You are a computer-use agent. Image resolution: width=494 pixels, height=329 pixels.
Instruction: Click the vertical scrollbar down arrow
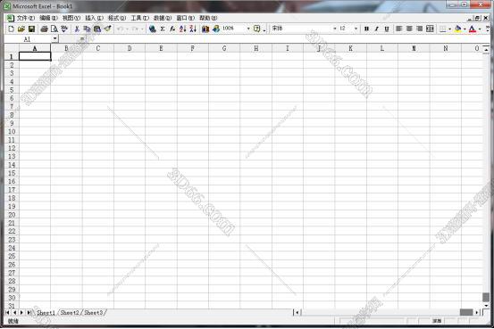(486, 305)
